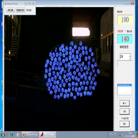This screenshot has height=138, width=138.
Task: Select the highlighted entry in the file listbox
Action: (125, 85)
